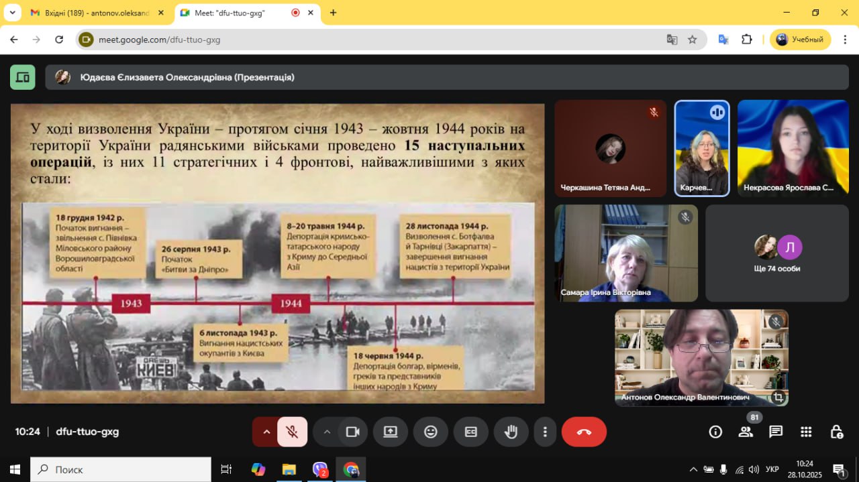
Task: Open the activities grid icon
Action: 806,432
